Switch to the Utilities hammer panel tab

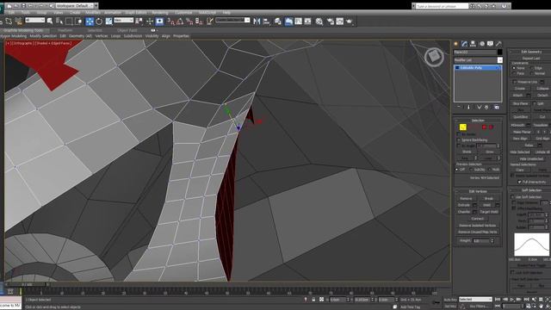pos(498,44)
